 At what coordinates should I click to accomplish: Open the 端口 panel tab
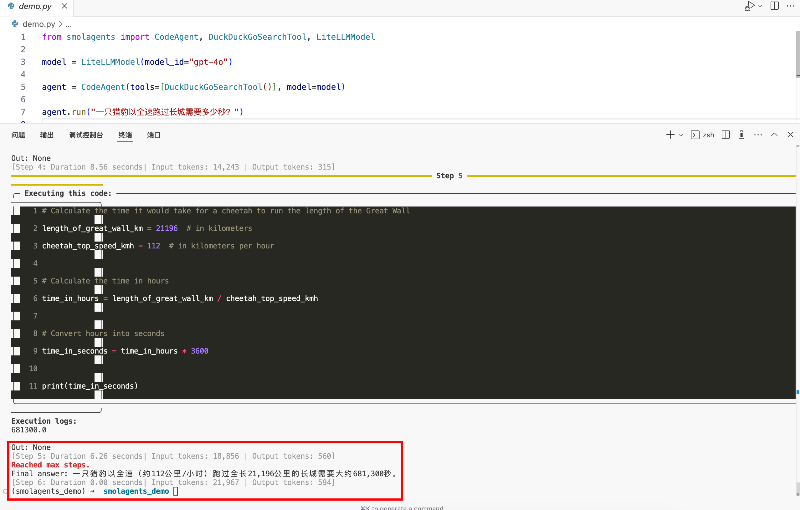(153, 135)
